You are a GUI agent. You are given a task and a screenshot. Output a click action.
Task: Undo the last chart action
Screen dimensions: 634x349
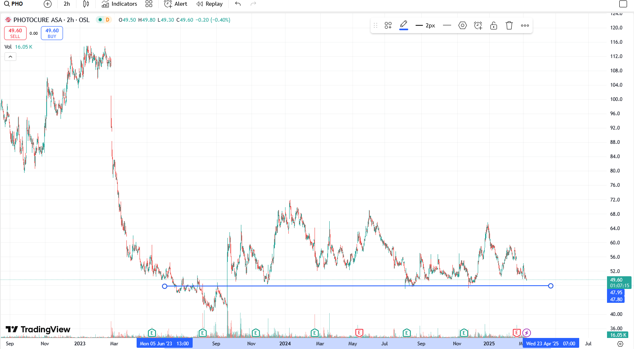click(238, 4)
